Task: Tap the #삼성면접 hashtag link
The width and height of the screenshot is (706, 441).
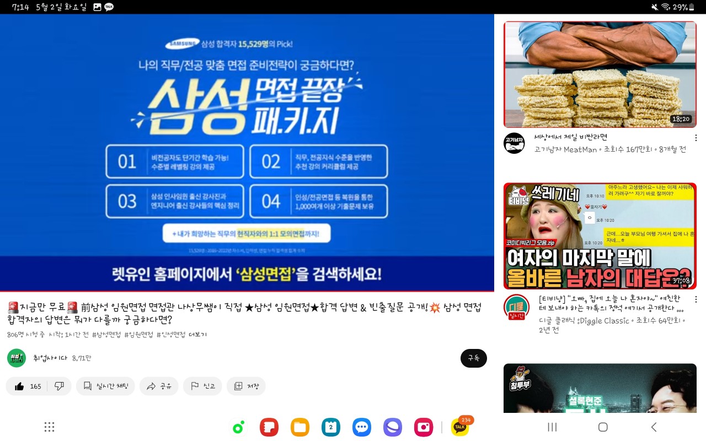Action: click(x=106, y=335)
